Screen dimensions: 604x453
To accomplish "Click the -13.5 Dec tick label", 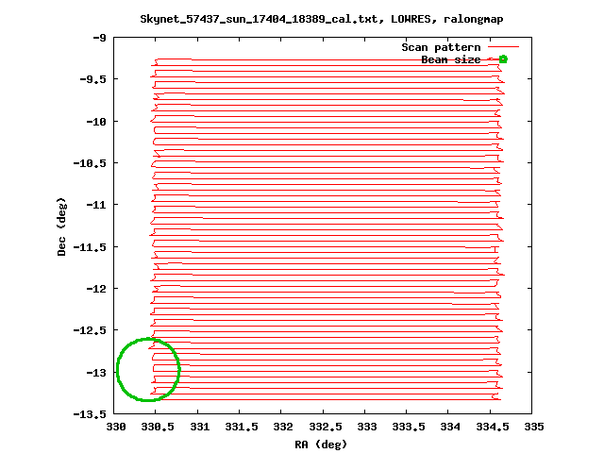I will coord(90,414).
